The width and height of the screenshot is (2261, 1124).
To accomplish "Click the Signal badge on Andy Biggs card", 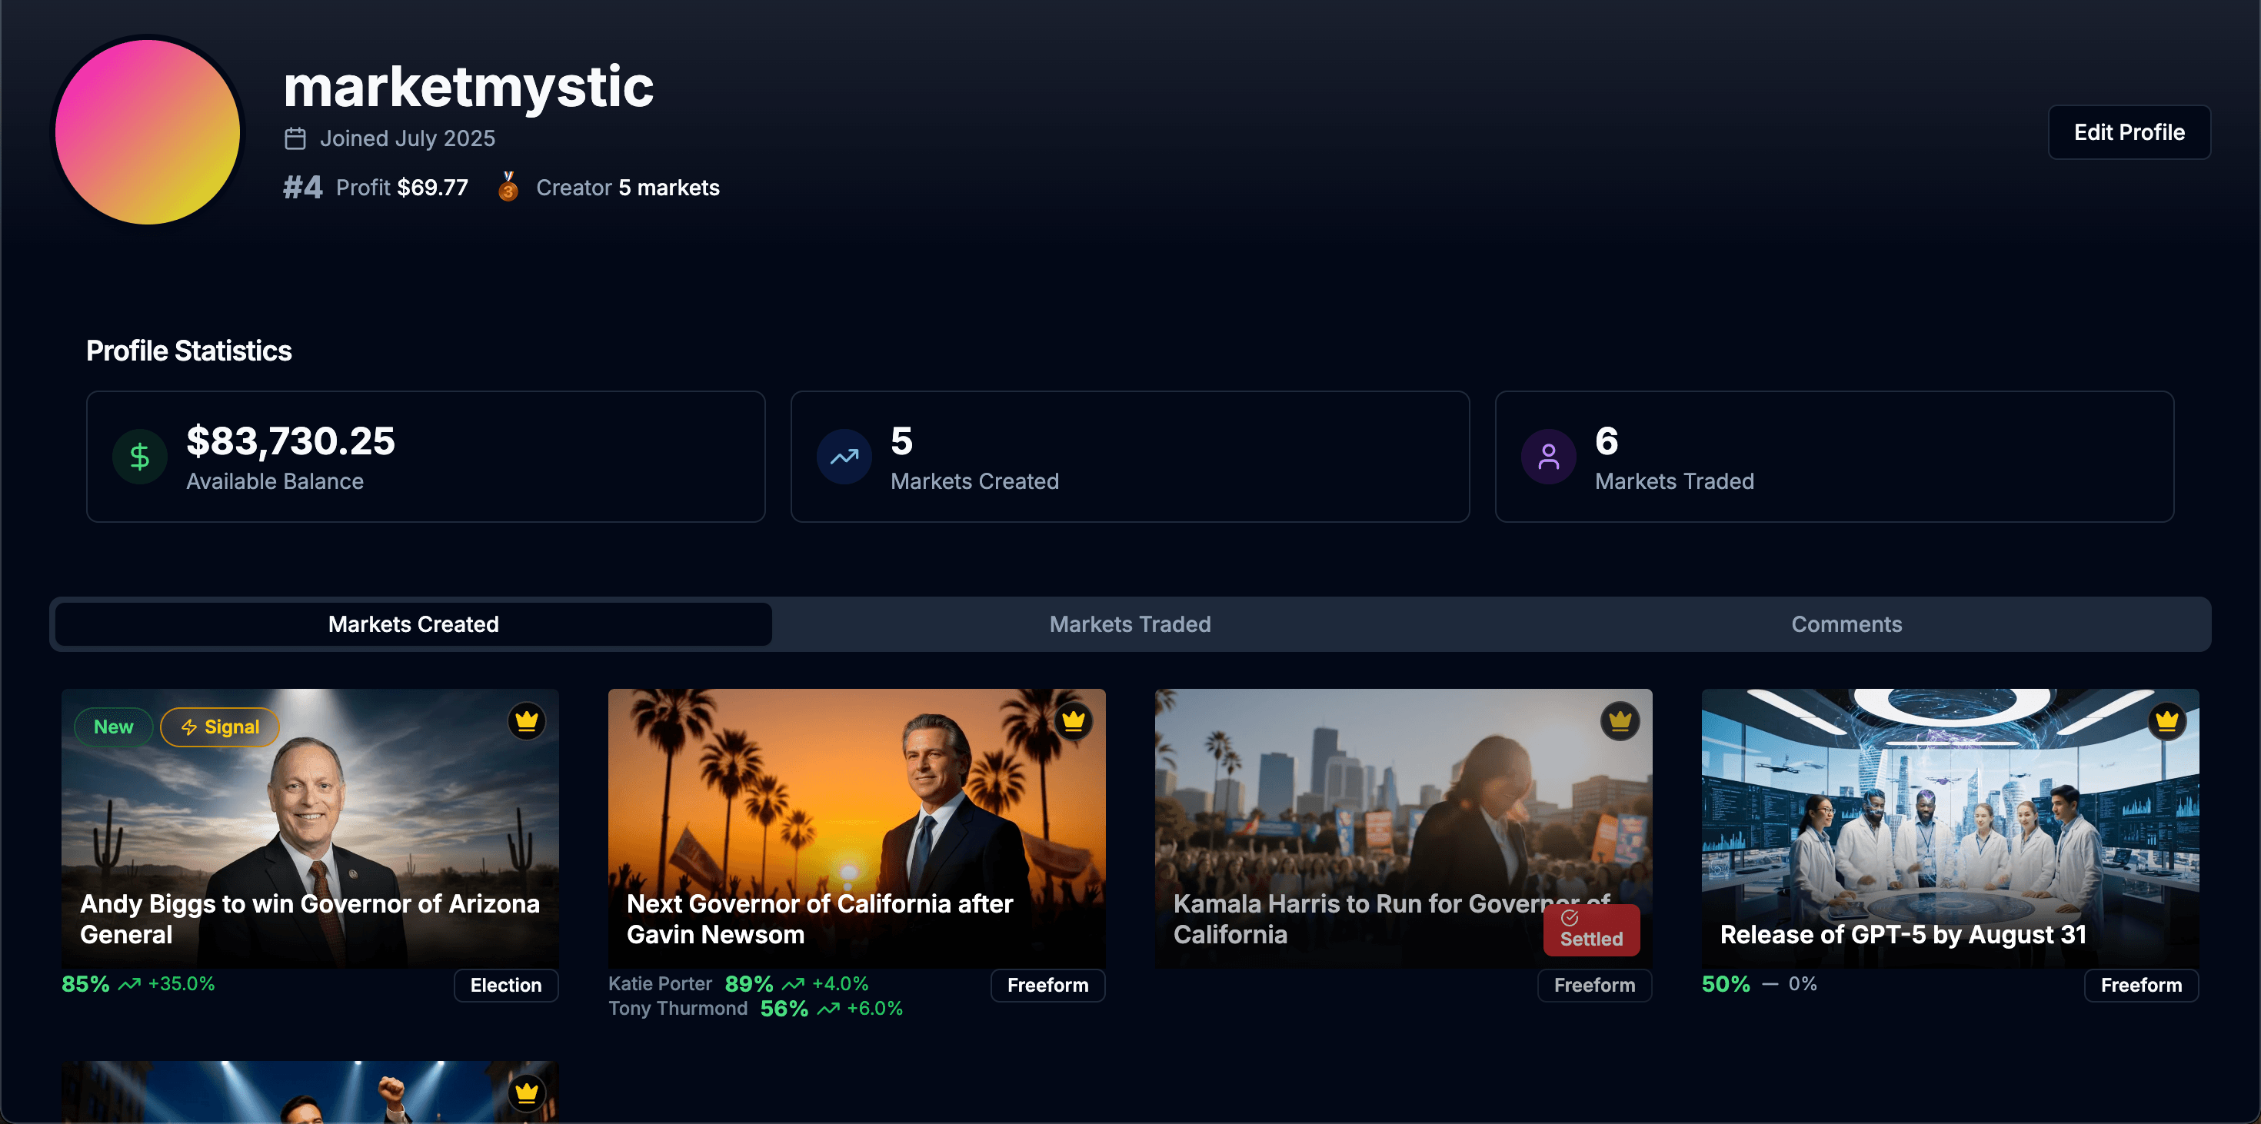I will [x=219, y=727].
